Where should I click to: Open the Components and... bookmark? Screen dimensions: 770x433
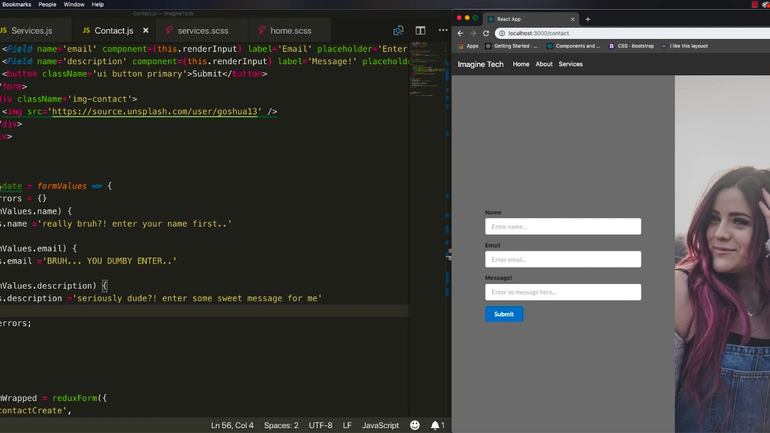click(573, 46)
